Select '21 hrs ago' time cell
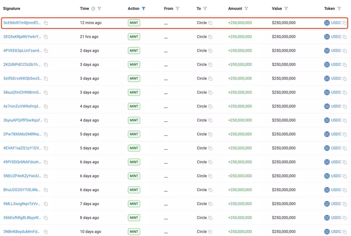Image resolution: width=351 pixels, height=236 pixels. tap(89, 37)
